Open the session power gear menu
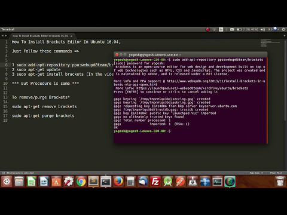This screenshot has width=287, height=215. click(283, 29)
